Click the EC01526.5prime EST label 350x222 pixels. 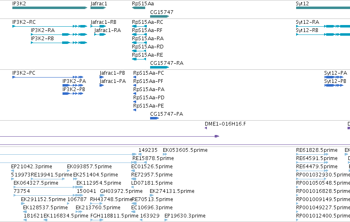tap(152, 167)
